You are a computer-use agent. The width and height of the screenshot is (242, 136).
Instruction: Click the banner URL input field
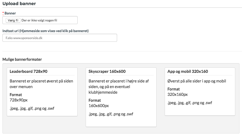[x=60, y=38]
